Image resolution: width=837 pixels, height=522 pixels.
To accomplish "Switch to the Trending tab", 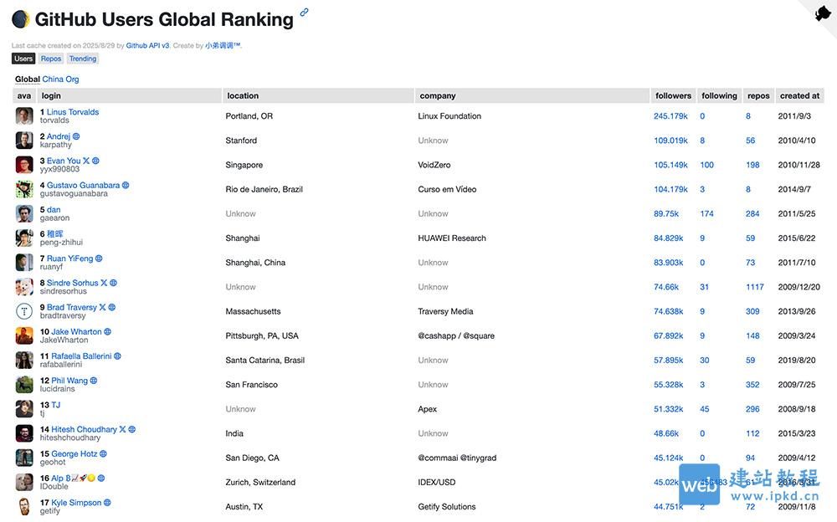I will click(x=83, y=59).
